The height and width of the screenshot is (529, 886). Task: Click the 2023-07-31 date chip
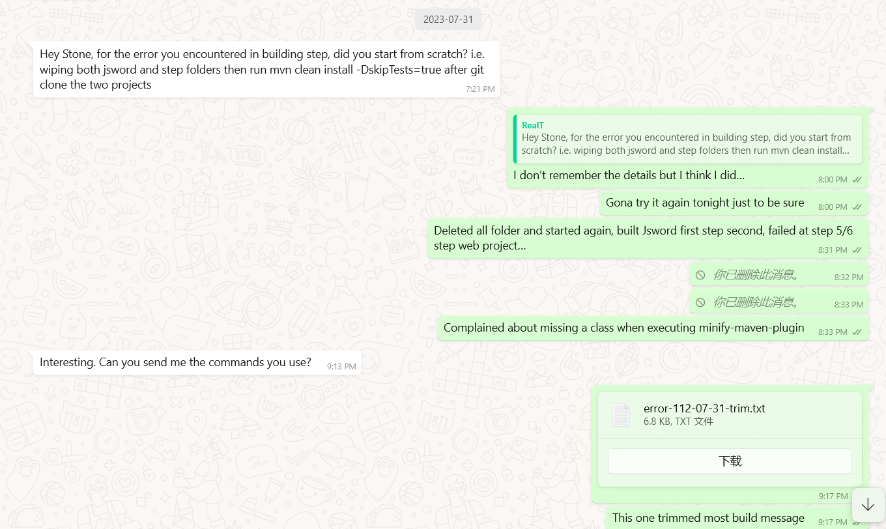[x=448, y=19]
